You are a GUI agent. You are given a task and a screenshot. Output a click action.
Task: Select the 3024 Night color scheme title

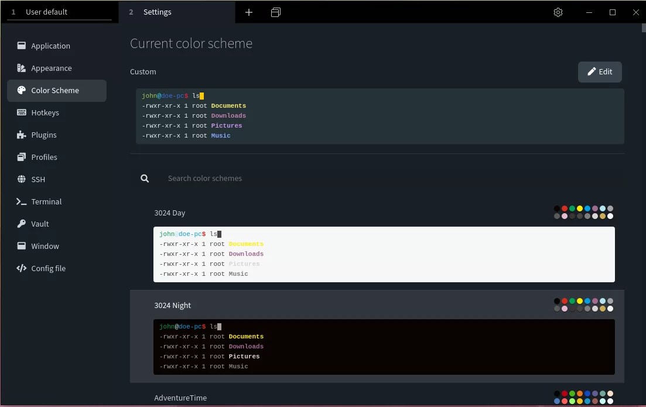click(173, 305)
